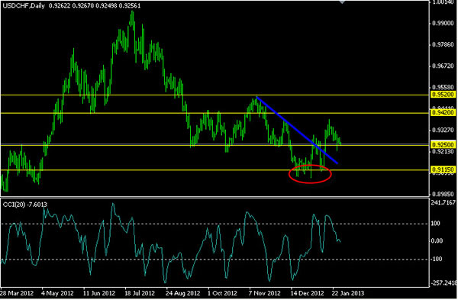This screenshot has width=458, height=300.
Task: Click the 28 Mar 2012 date label
Action: 18,293
